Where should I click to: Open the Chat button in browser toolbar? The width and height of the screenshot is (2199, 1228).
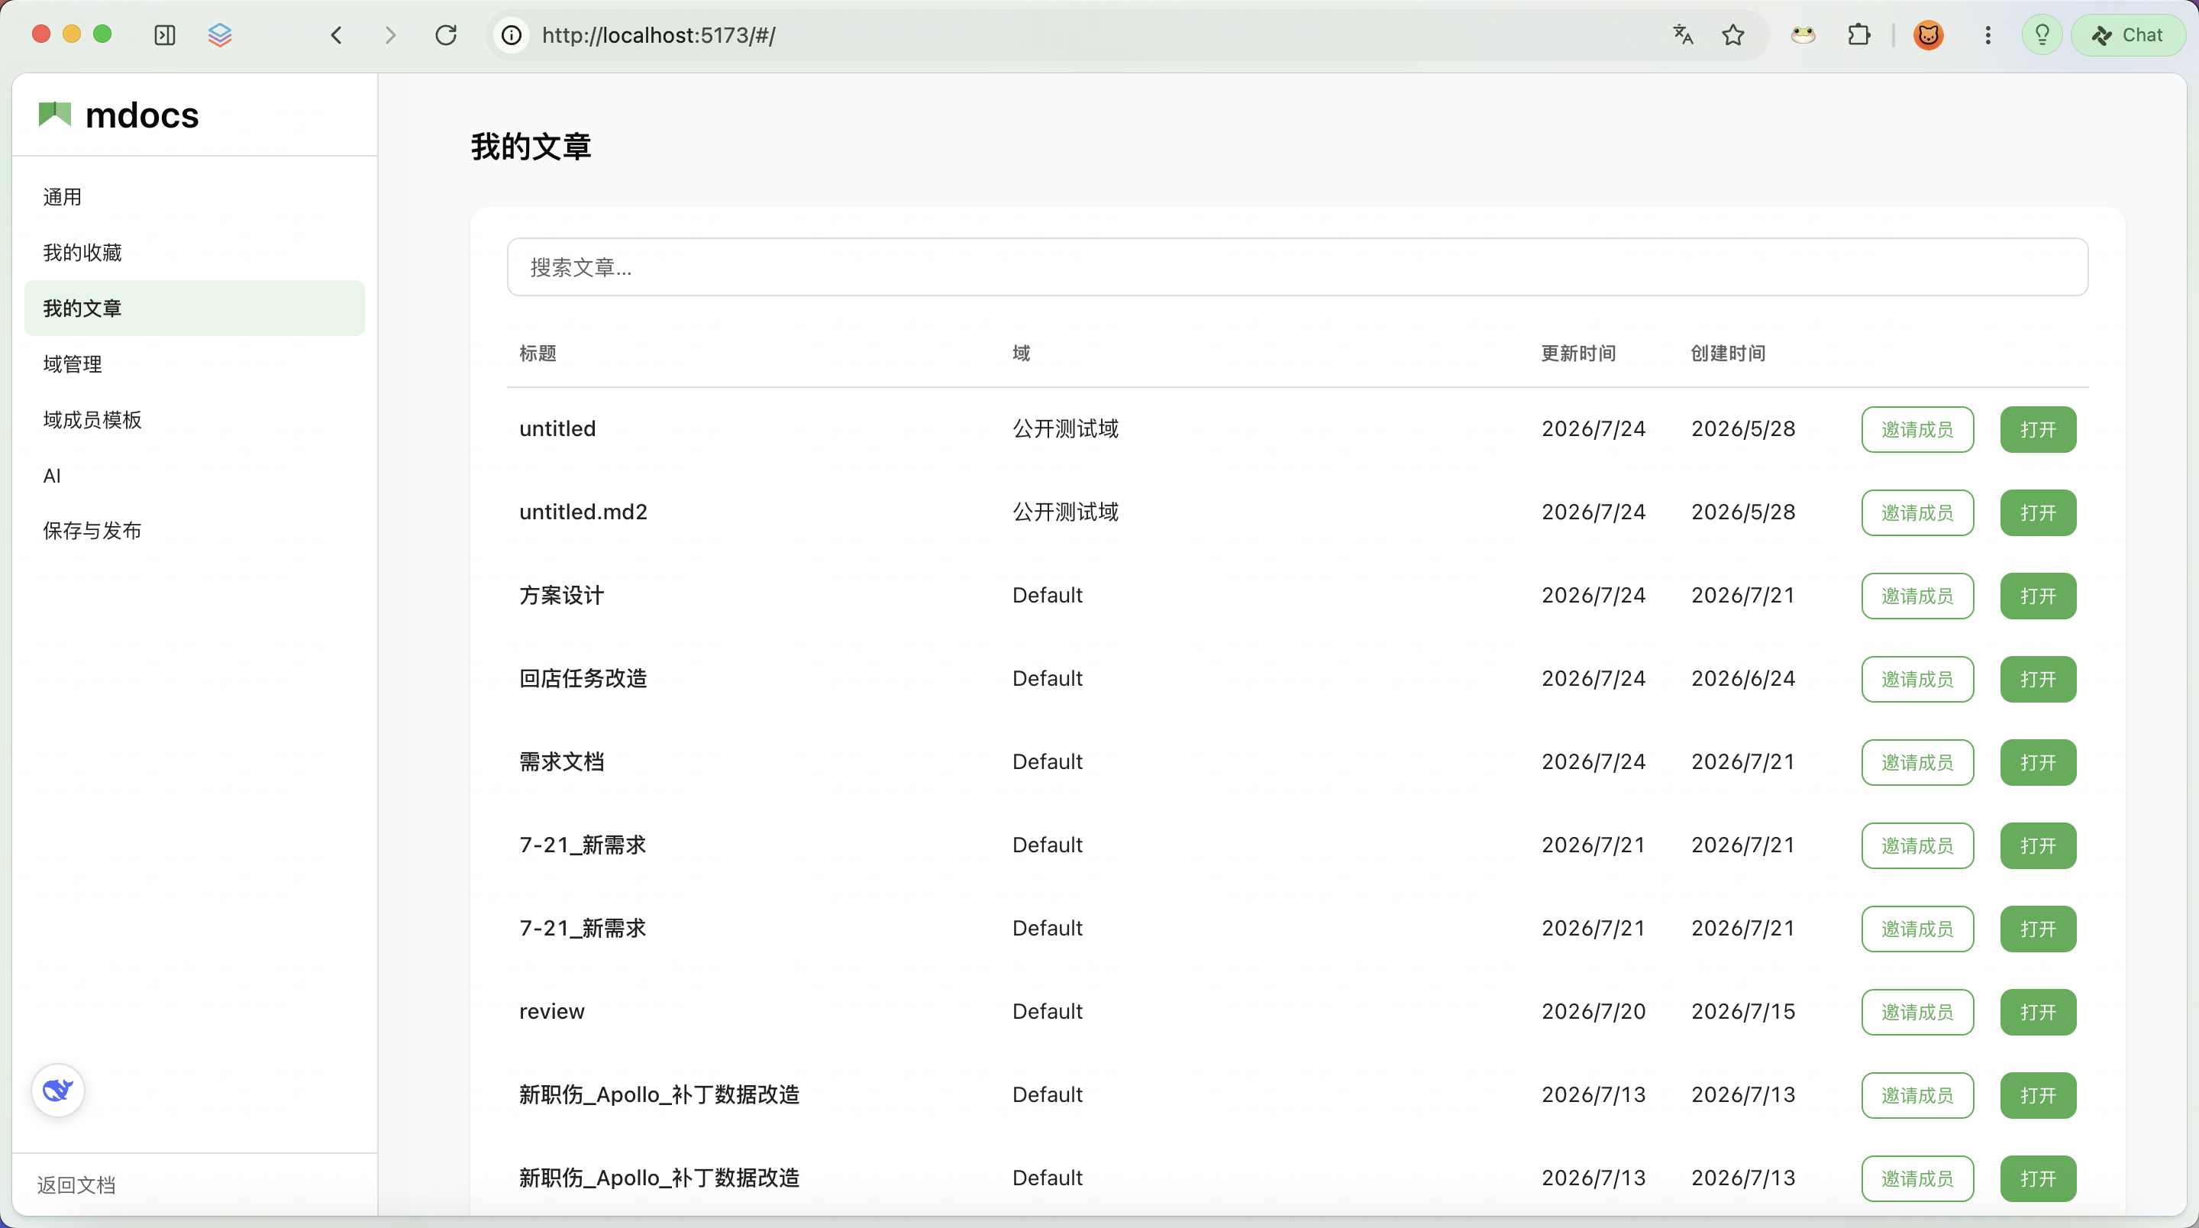pyautogui.click(x=2127, y=35)
